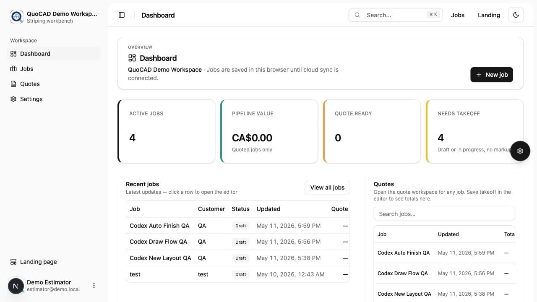Click the estimator@demo.local email text

[x=53, y=289]
